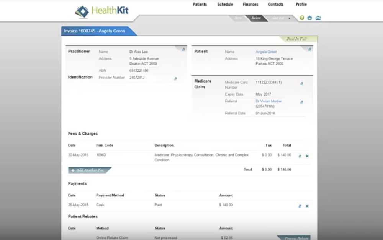
Task: Click the Delete invoice button
Action: click(256, 18)
